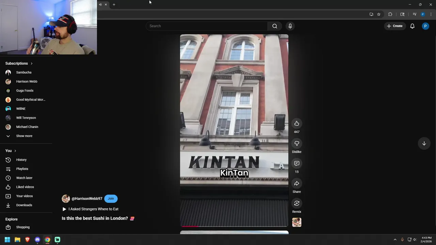Seek using the red Short progress bar
The height and width of the screenshot is (245, 436).
pos(234,226)
